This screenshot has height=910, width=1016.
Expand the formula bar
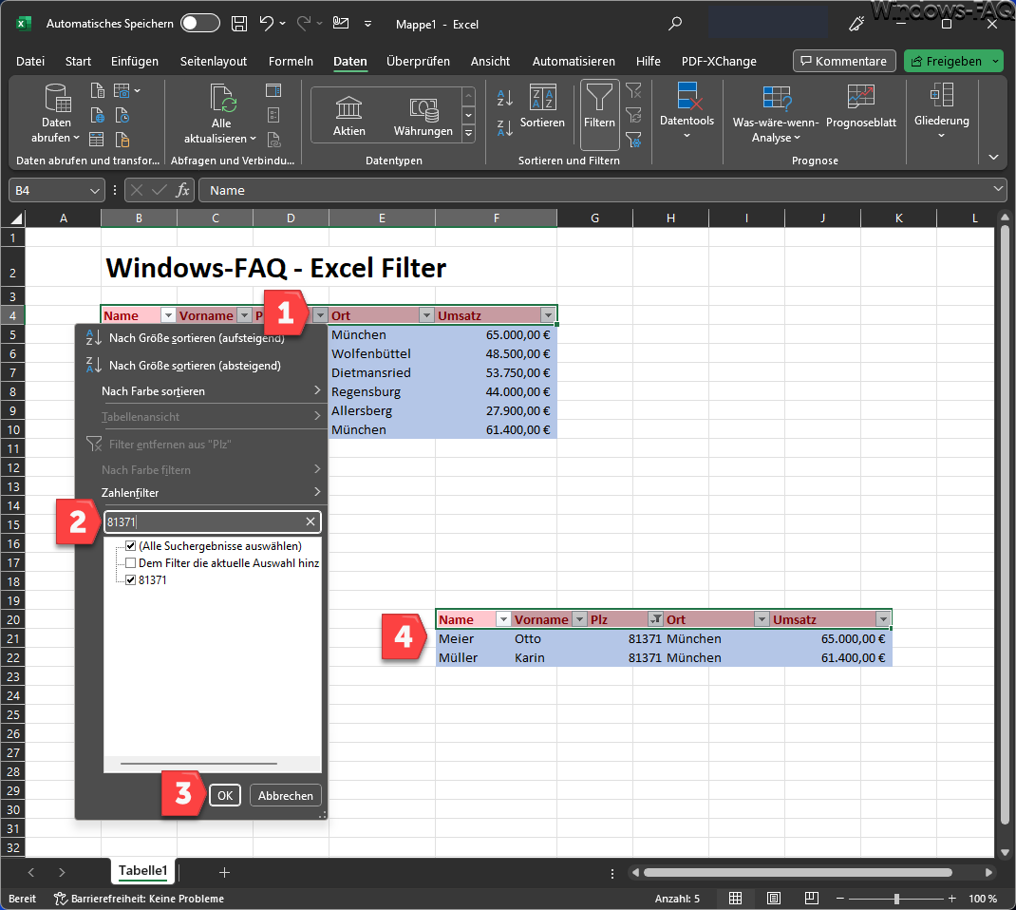tap(997, 189)
